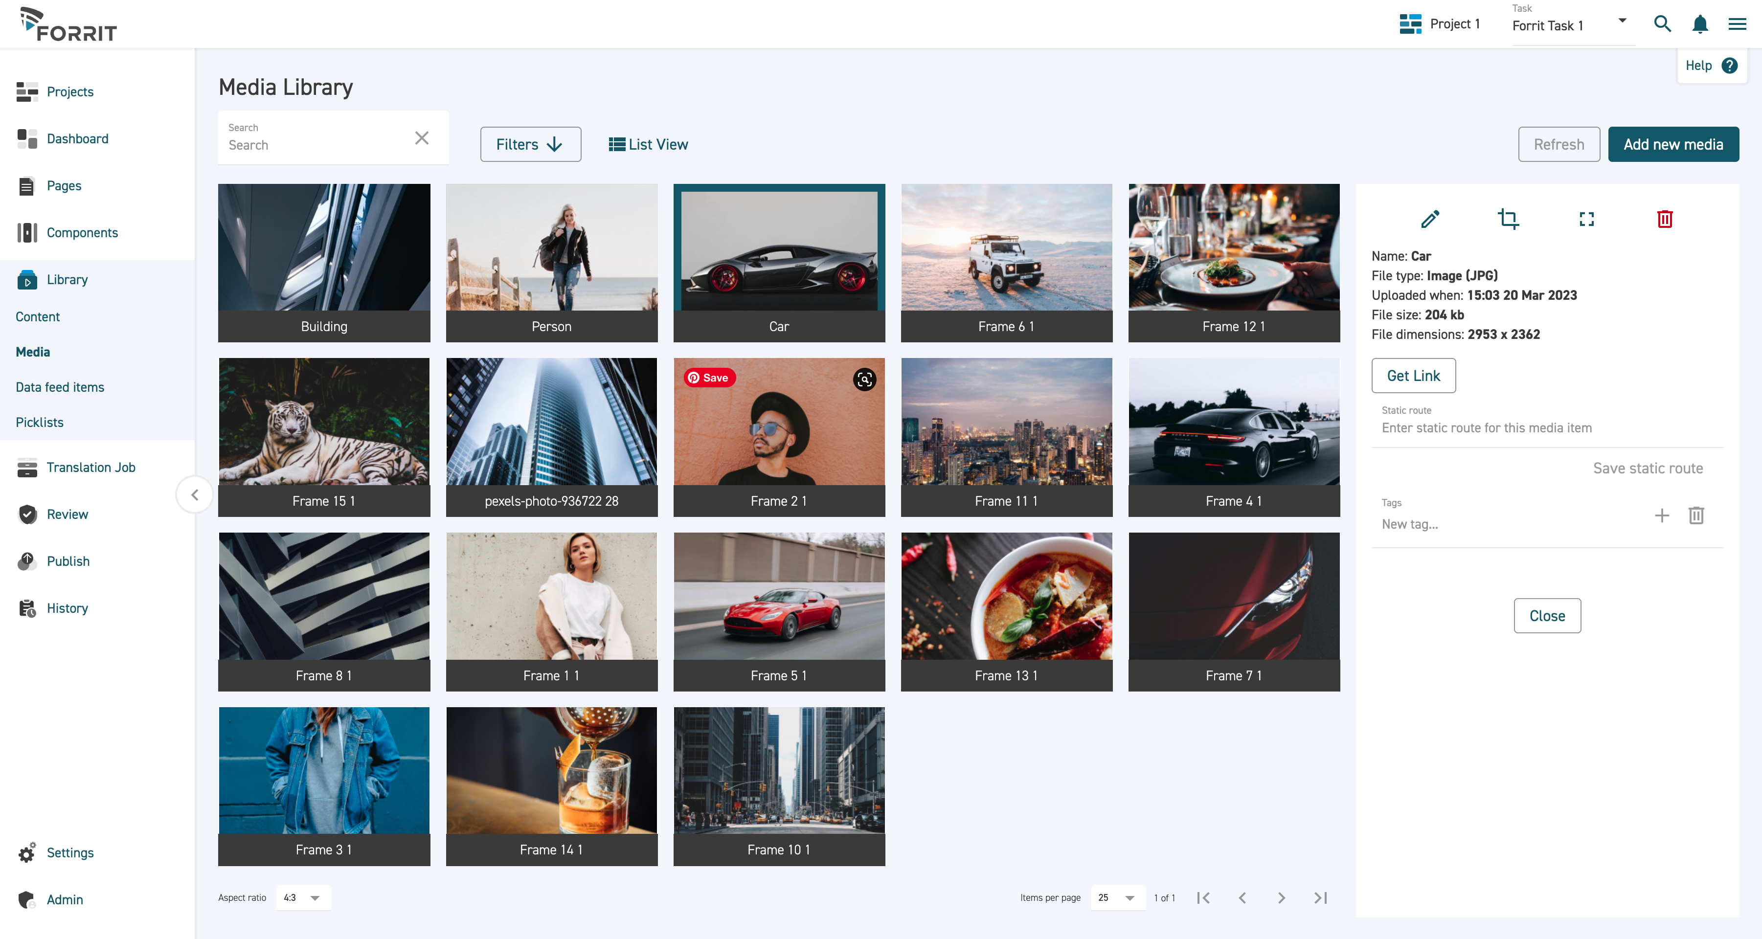The image size is (1762, 939).
Task: Click the pencil edit icon for Car
Action: (1429, 219)
